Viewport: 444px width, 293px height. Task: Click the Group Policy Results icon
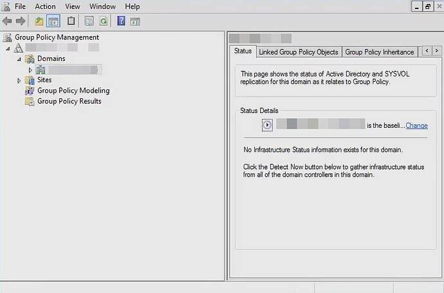(30, 102)
